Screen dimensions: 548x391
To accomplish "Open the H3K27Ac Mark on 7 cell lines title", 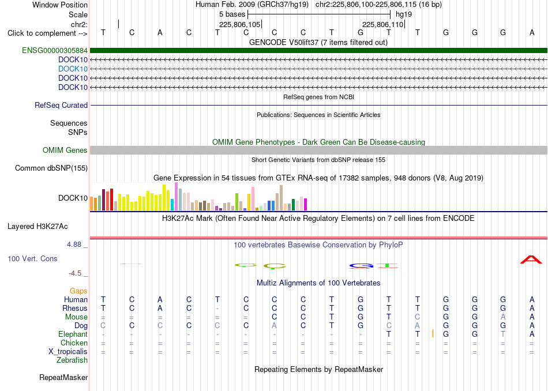I will (318, 219).
